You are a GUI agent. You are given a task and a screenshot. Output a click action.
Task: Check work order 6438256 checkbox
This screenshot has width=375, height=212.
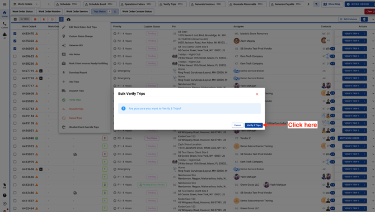[x=15, y=64]
